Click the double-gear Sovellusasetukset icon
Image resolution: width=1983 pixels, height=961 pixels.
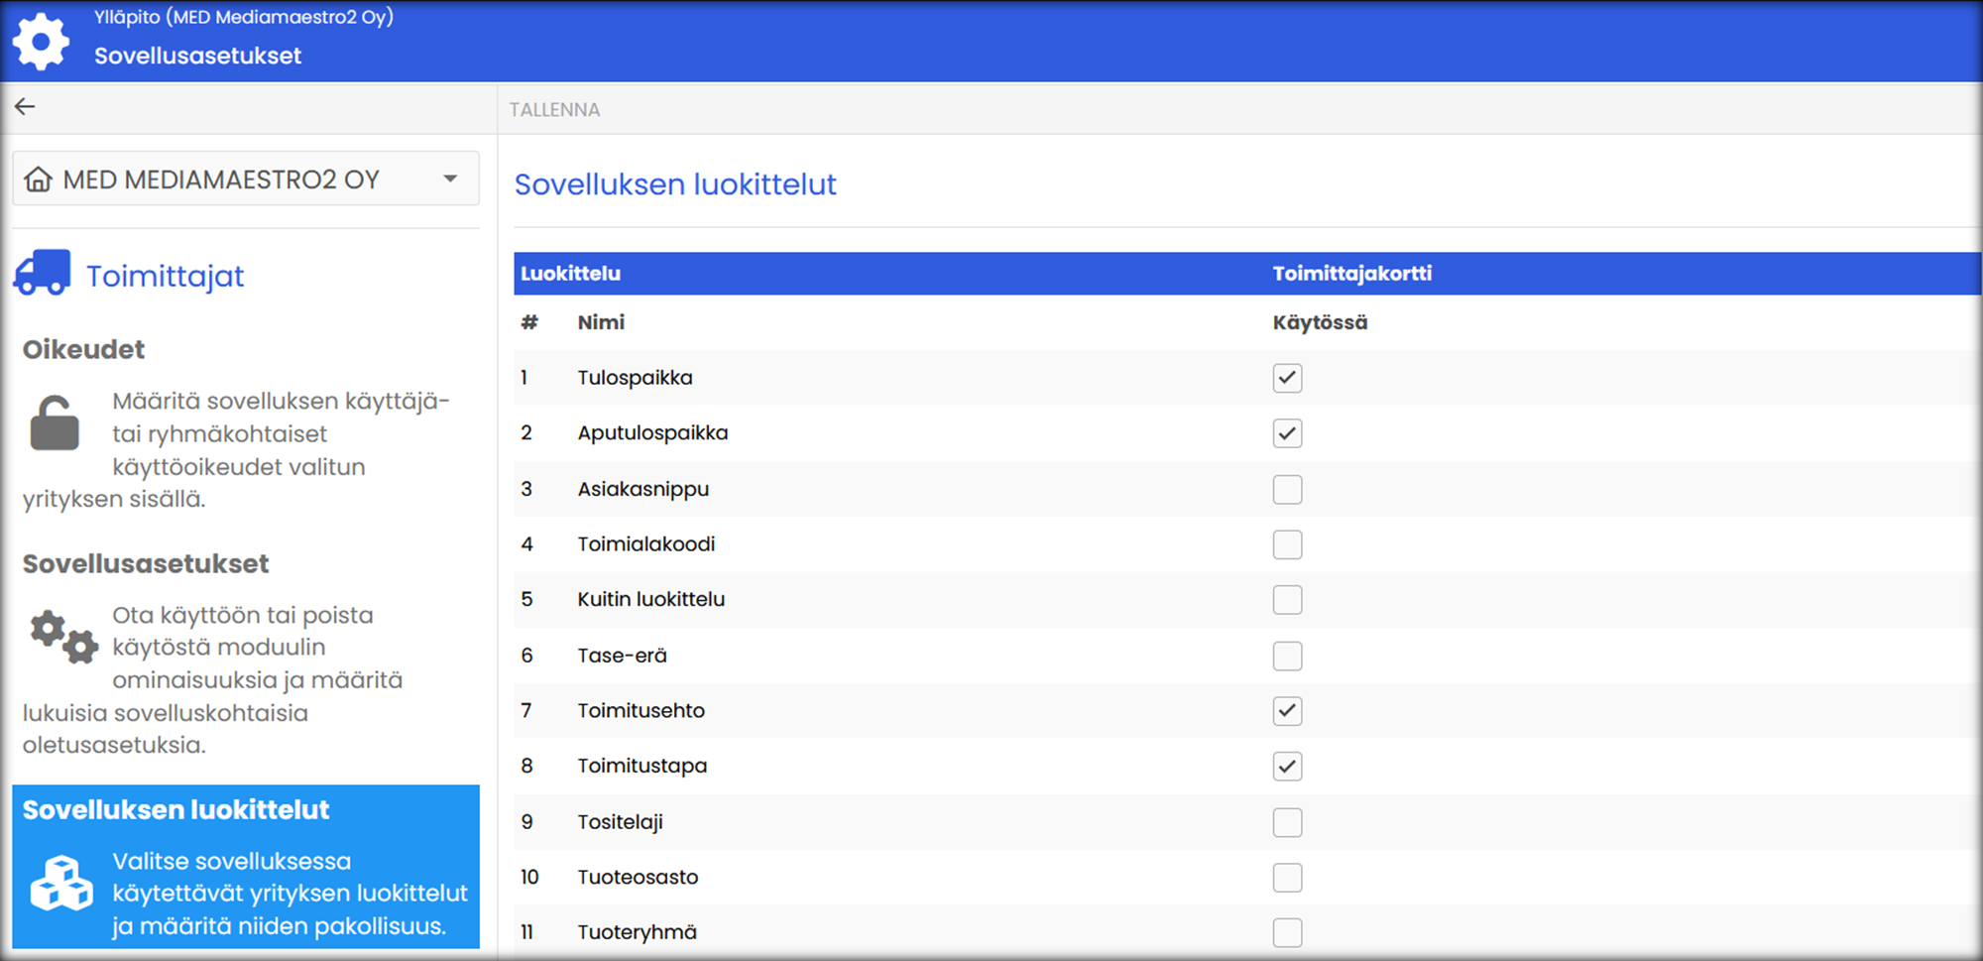click(63, 637)
